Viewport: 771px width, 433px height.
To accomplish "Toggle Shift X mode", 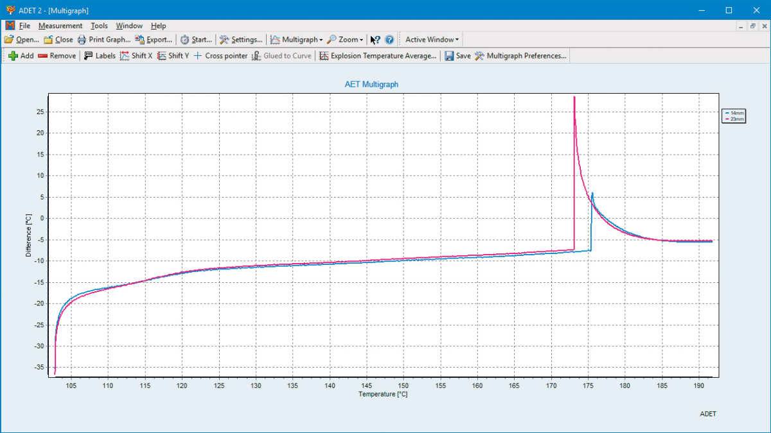I will tap(136, 56).
